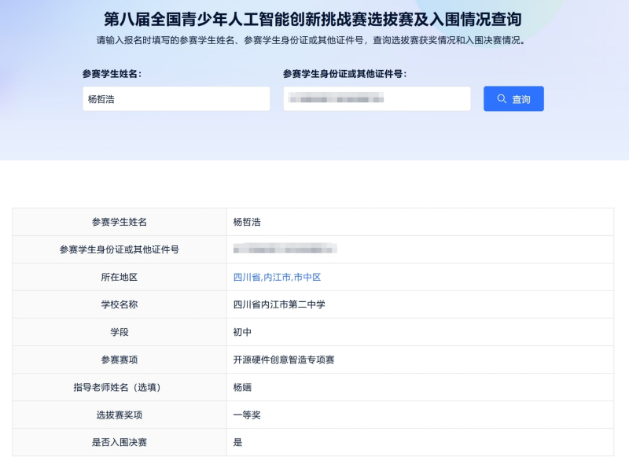Click the magnifier icon on the query button

(501, 98)
